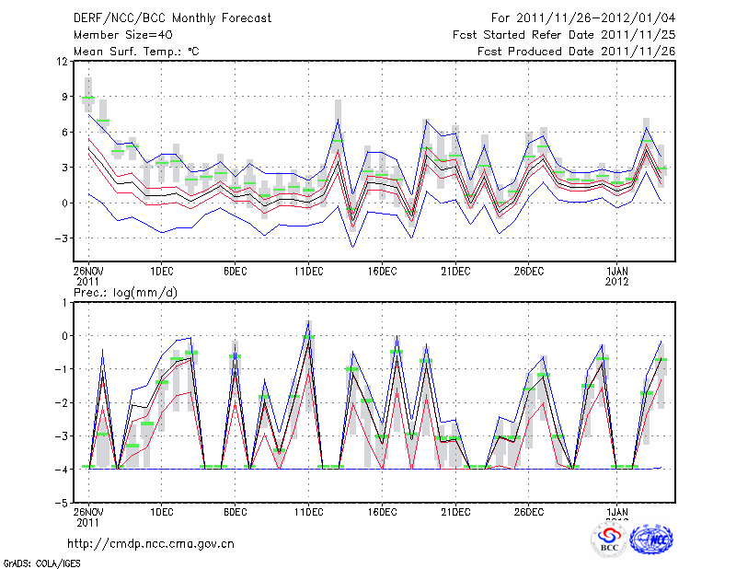Click the BCC logo icon
This screenshot has width=736, height=569.
pos(609,540)
